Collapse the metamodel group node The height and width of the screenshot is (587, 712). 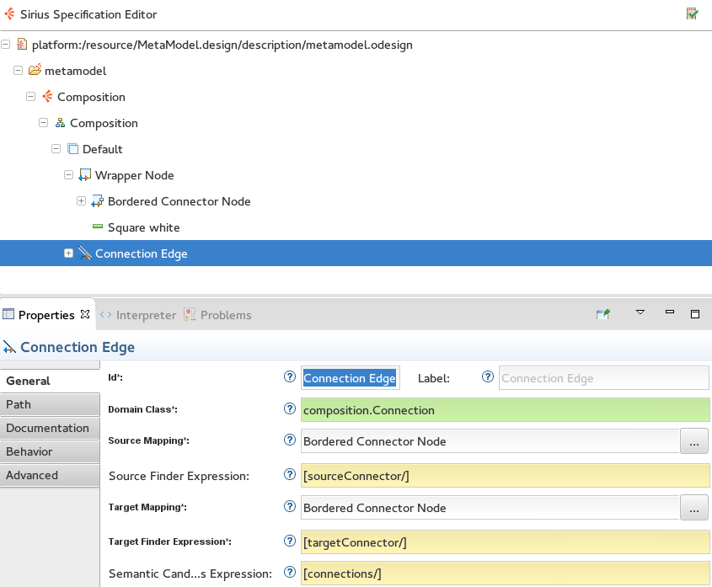(19, 71)
